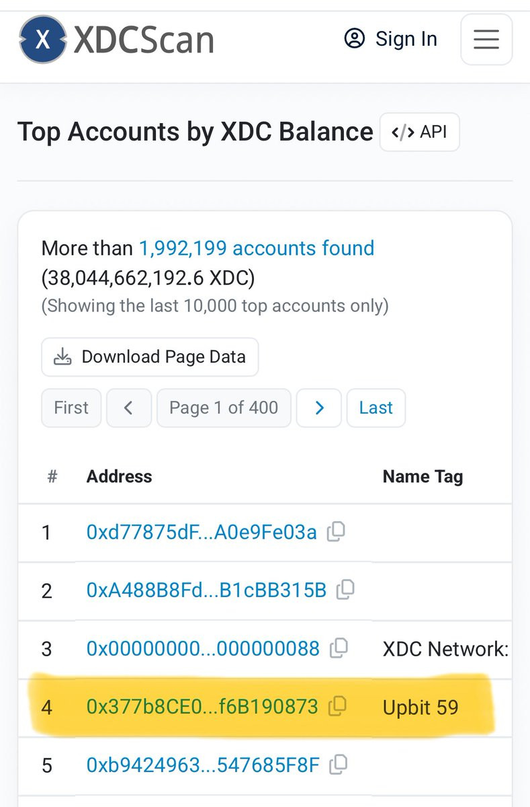The image size is (530, 807).
Task: Go to next page arrow
Action: [319, 408]
